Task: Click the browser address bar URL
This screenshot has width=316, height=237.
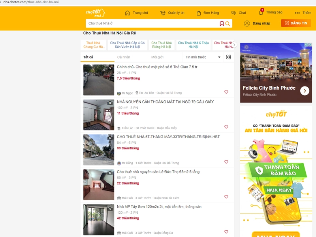Action: 31,2
